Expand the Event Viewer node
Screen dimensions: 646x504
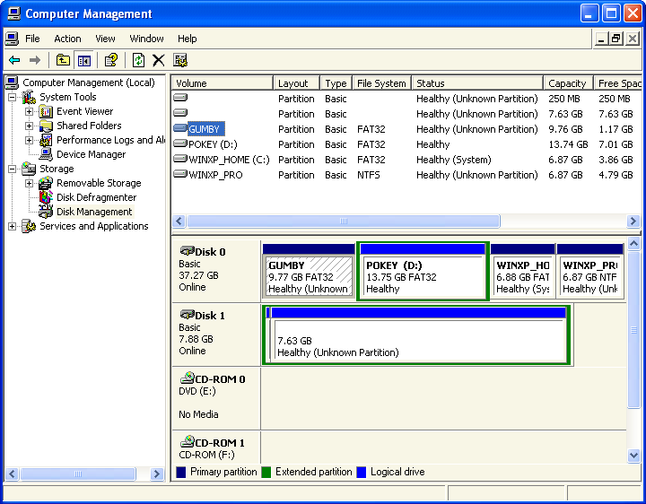pos(30,111)
